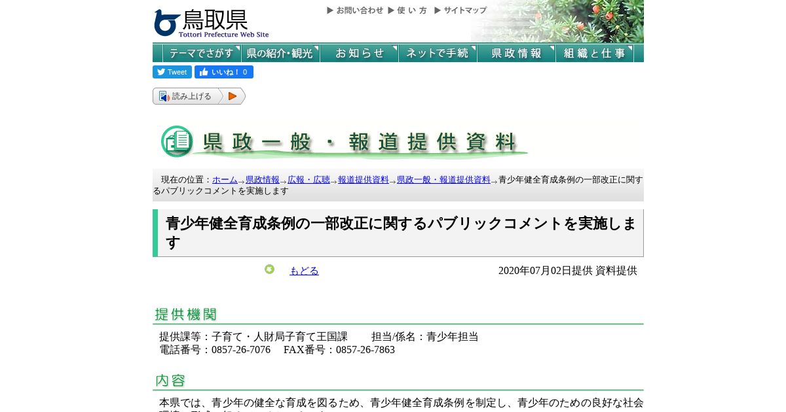The height and width of the screenshot is (412, 786).
Task: Open お知らせ menu tab
Action: click(x=359, y=53)
